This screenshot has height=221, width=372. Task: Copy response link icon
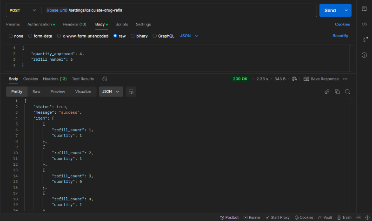(327, 91)
